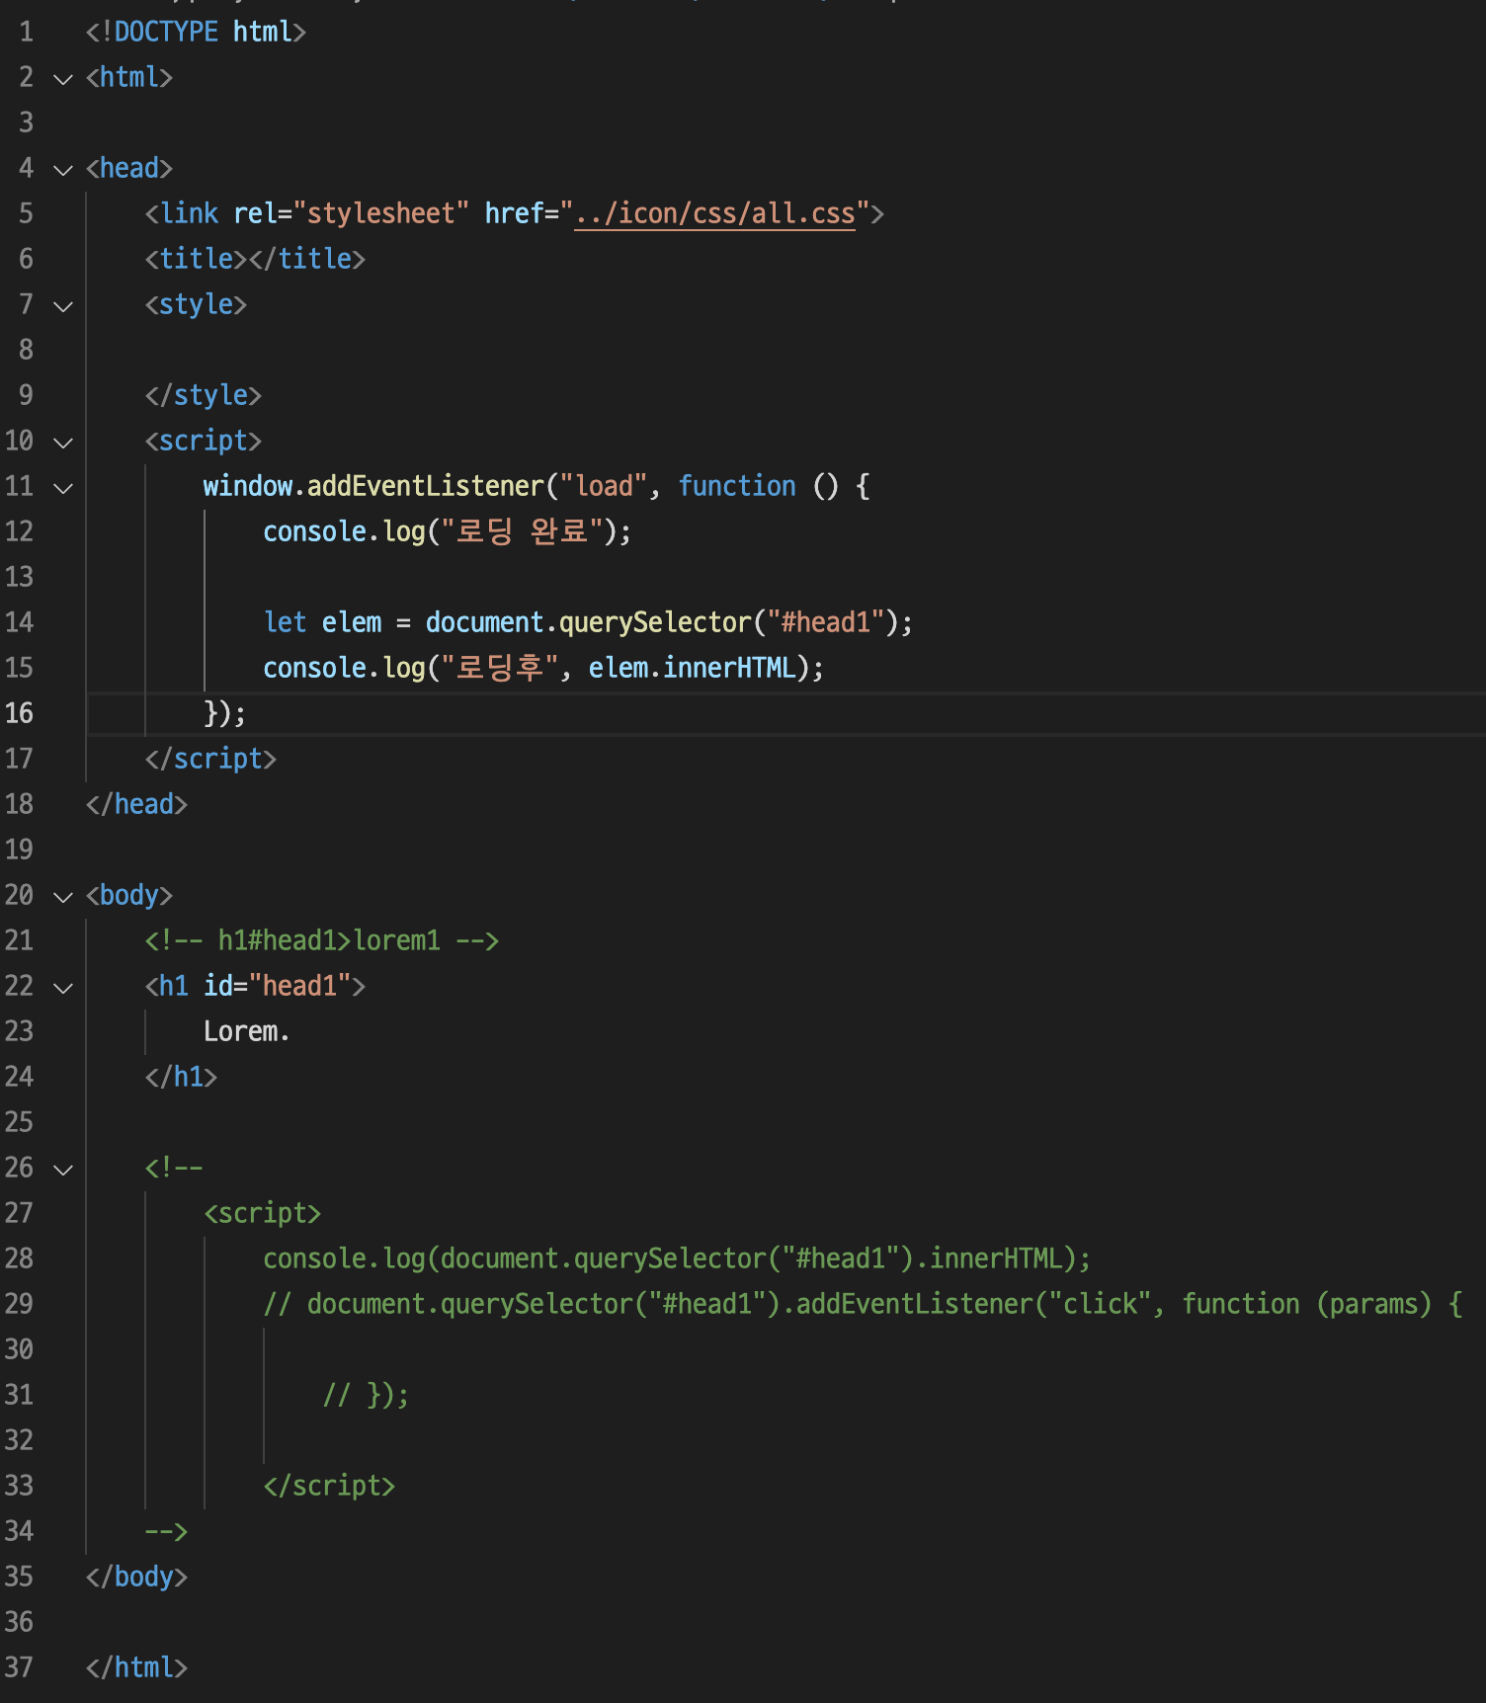Collapse the head tag fold on line 4
The height and width of the screenshot is (1703, 1486).
63,169
